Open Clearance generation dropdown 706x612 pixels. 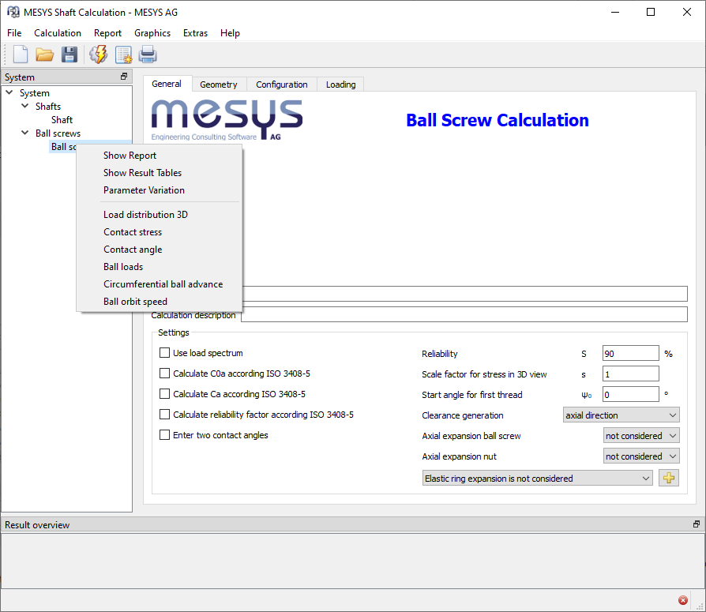tap(621, 415)
